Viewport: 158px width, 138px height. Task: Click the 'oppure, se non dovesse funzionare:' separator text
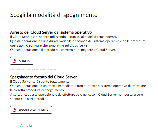(x=33, y=69)
